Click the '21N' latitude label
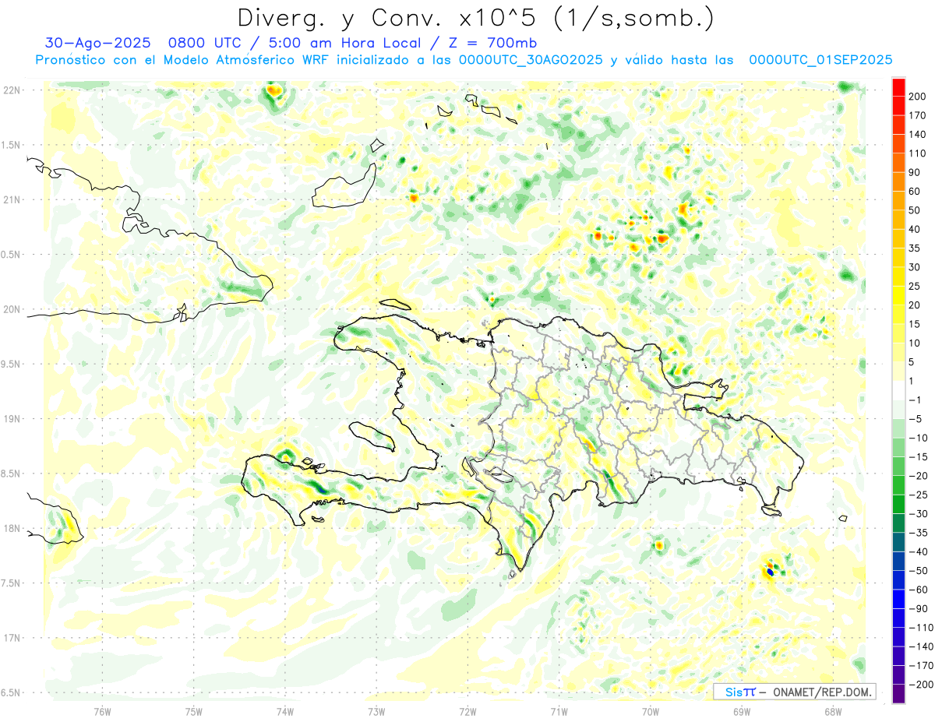 point(12,200)
